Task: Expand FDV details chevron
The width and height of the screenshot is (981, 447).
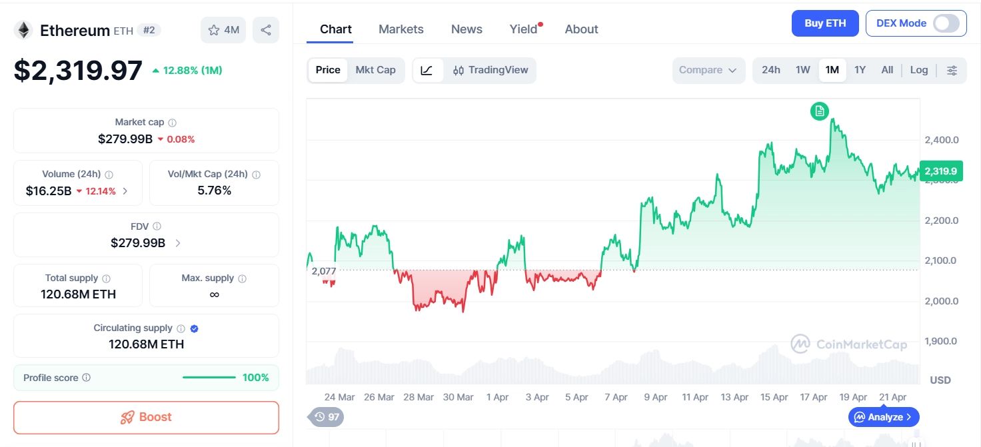Action: point(178,243)
